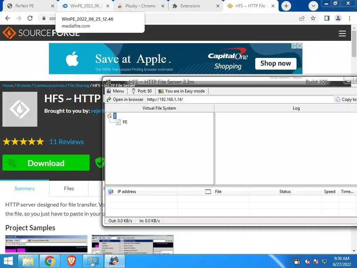
Task: Open the SourceForge hamburger menu
Action: 342,33
